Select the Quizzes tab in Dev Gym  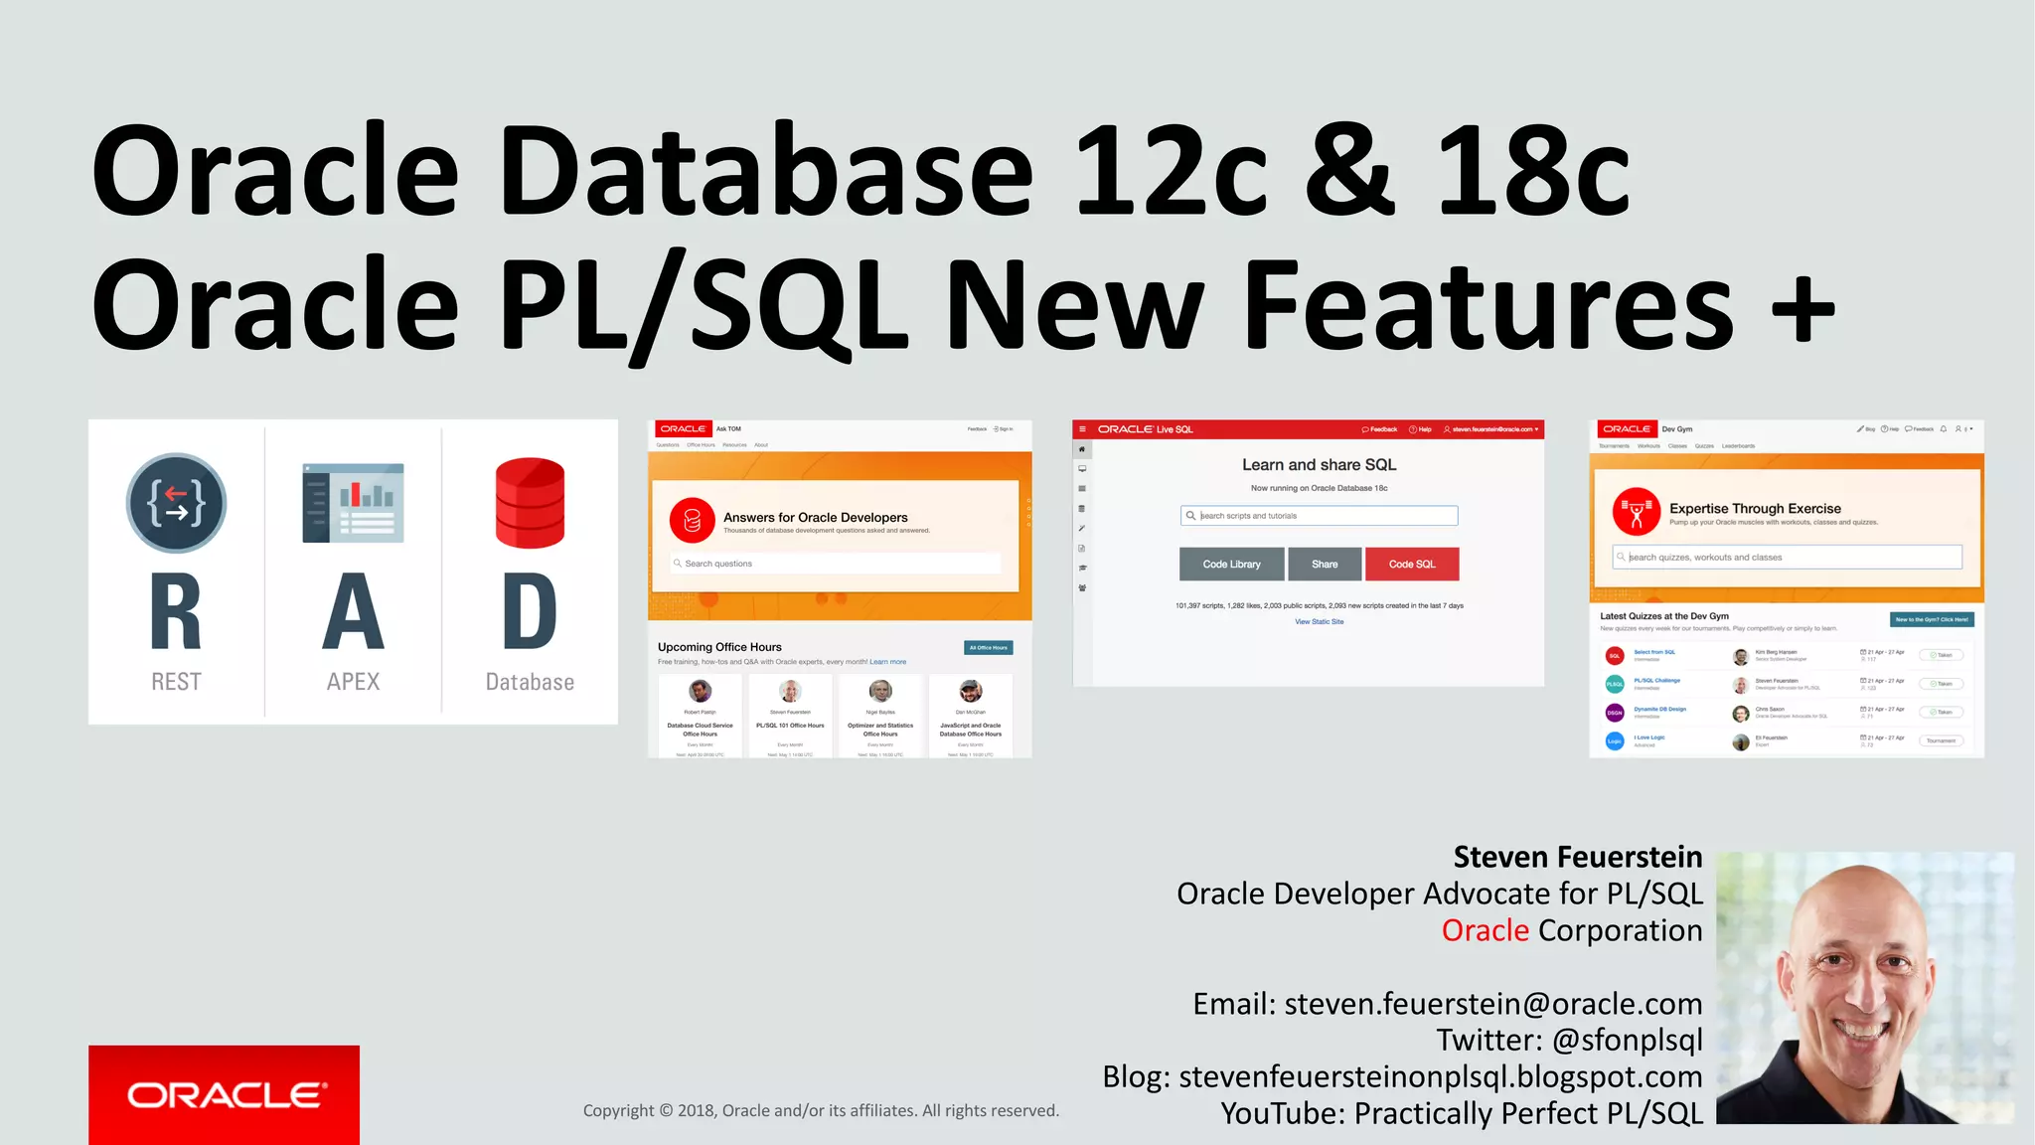pyautogui.click(x=1704, y=446)
